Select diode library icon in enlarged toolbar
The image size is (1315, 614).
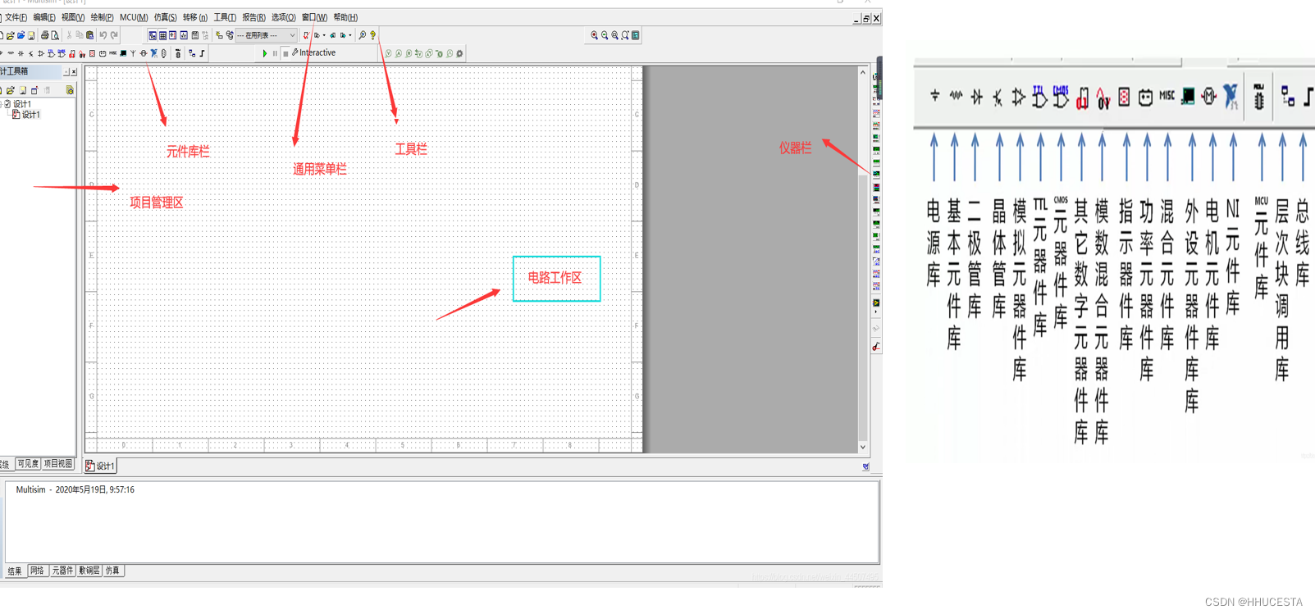[x=976, y=97]
